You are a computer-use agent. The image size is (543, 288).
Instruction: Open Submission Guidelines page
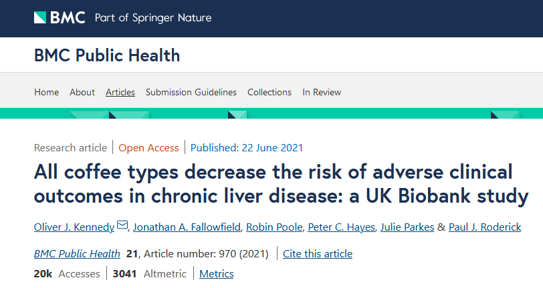point(191,92)
